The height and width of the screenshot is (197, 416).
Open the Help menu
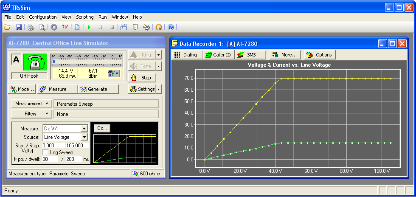[137, 17]
